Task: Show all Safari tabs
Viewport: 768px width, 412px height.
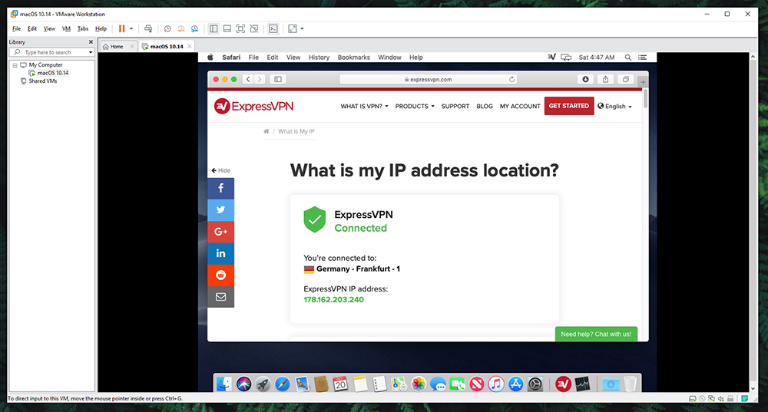Action: 625,79
